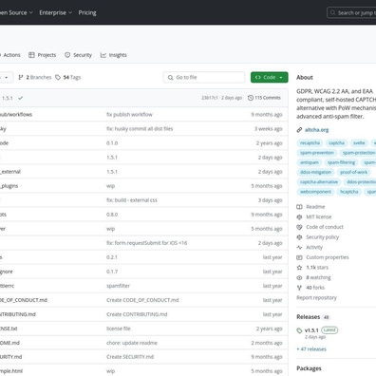Click the fork icon beside 40 forks

(x=299, y=288)
